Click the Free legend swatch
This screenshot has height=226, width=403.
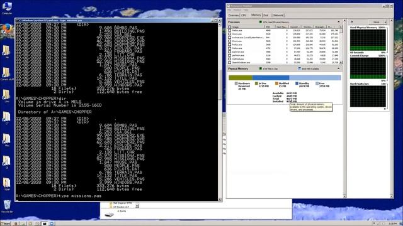[317, 83]
